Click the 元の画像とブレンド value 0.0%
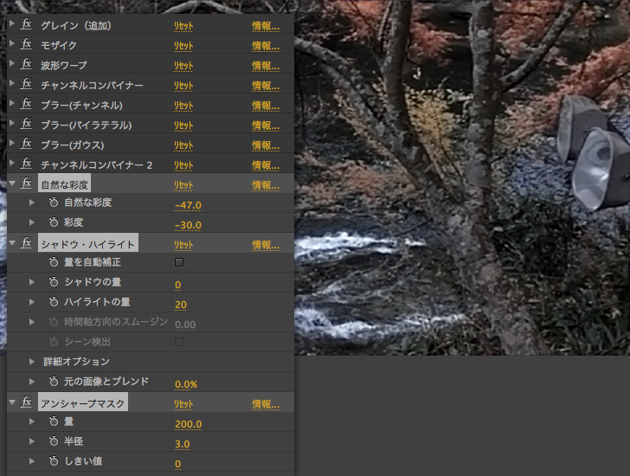 [186, 383]
